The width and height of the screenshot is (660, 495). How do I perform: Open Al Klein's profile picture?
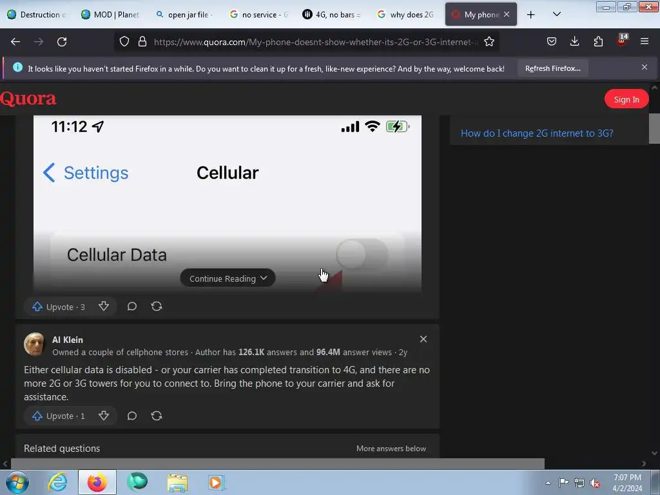[x=34, y=344]
